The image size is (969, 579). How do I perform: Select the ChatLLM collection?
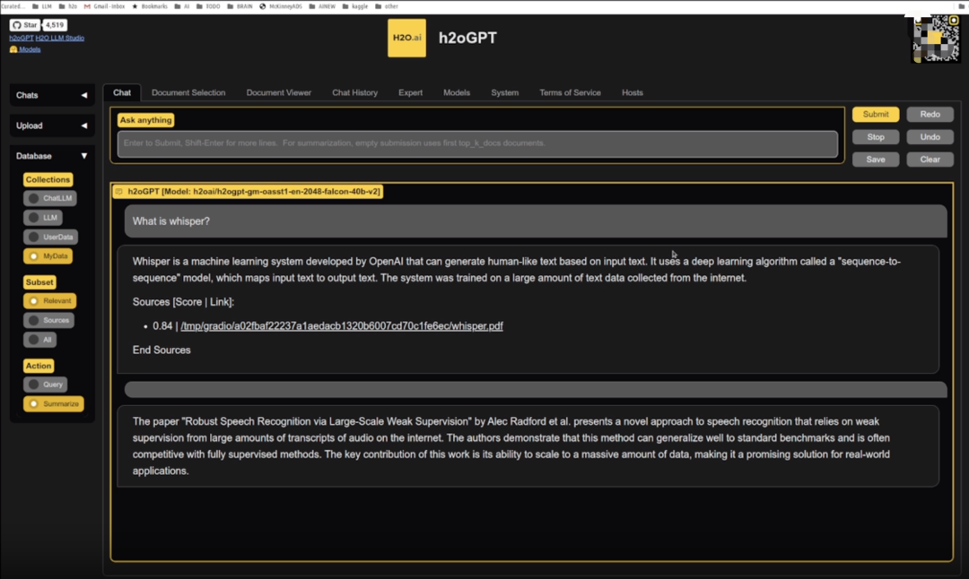(50, 198)
